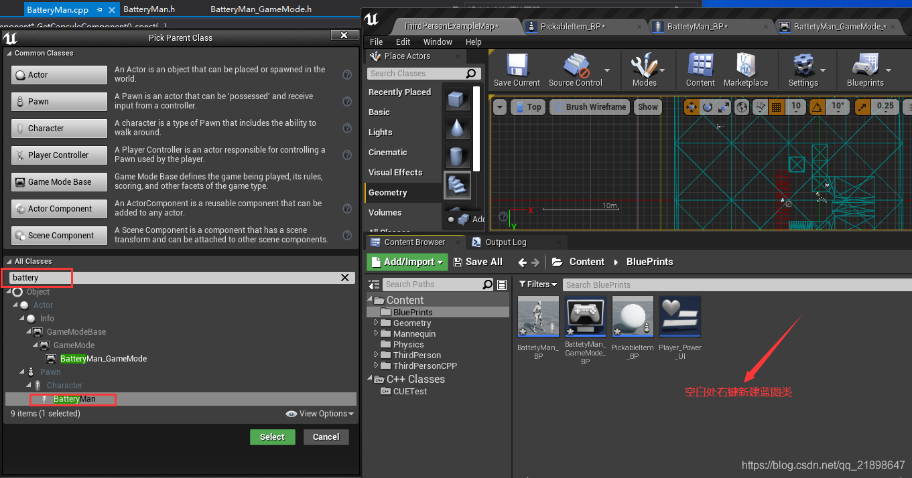Select the scale gizmo tool in viewport
This screenshot has width=912, height=478.
(724, 106)
